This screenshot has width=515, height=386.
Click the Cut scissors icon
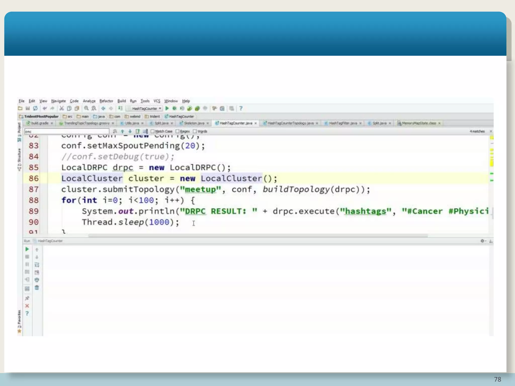(x=61, y=108)
